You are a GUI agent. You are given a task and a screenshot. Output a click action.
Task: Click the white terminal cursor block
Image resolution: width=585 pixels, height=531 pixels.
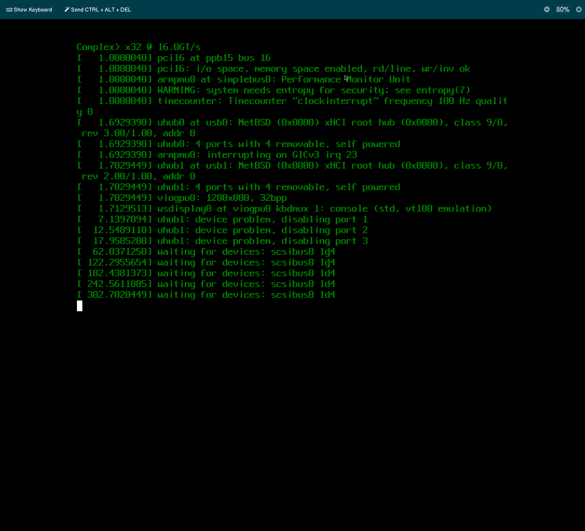click(x=79, y=306)
